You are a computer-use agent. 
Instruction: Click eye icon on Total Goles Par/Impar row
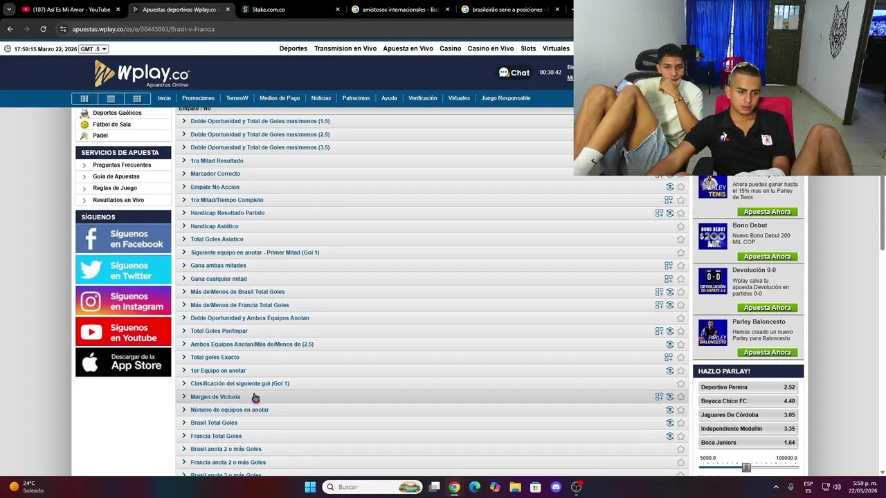pos(669,331)
